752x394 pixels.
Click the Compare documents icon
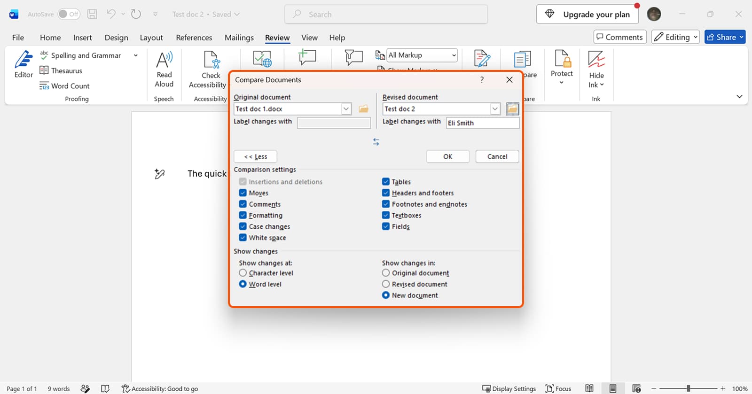pos(522,60)
